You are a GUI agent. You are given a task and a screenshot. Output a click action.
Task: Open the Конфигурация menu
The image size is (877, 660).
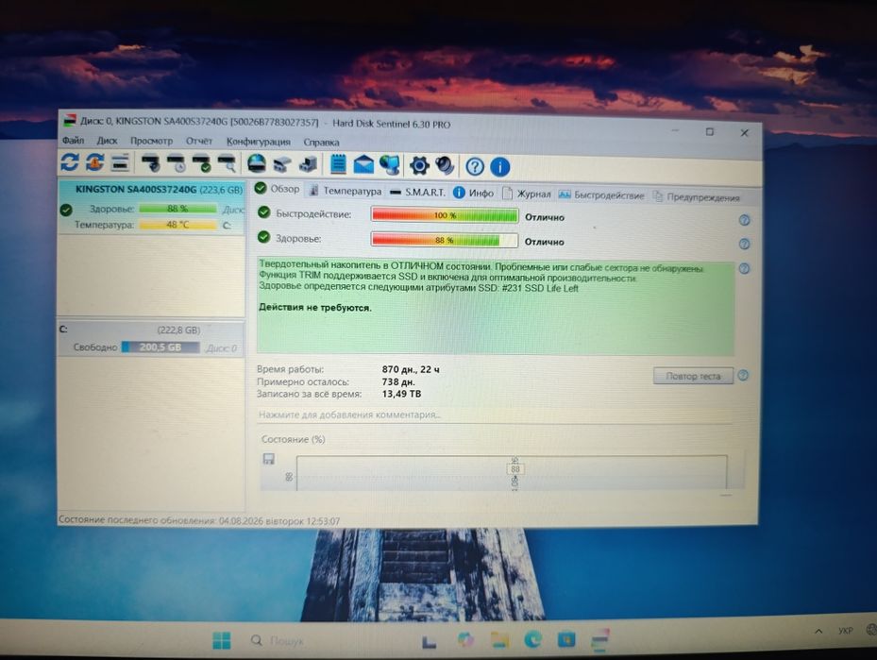(259, 142)
